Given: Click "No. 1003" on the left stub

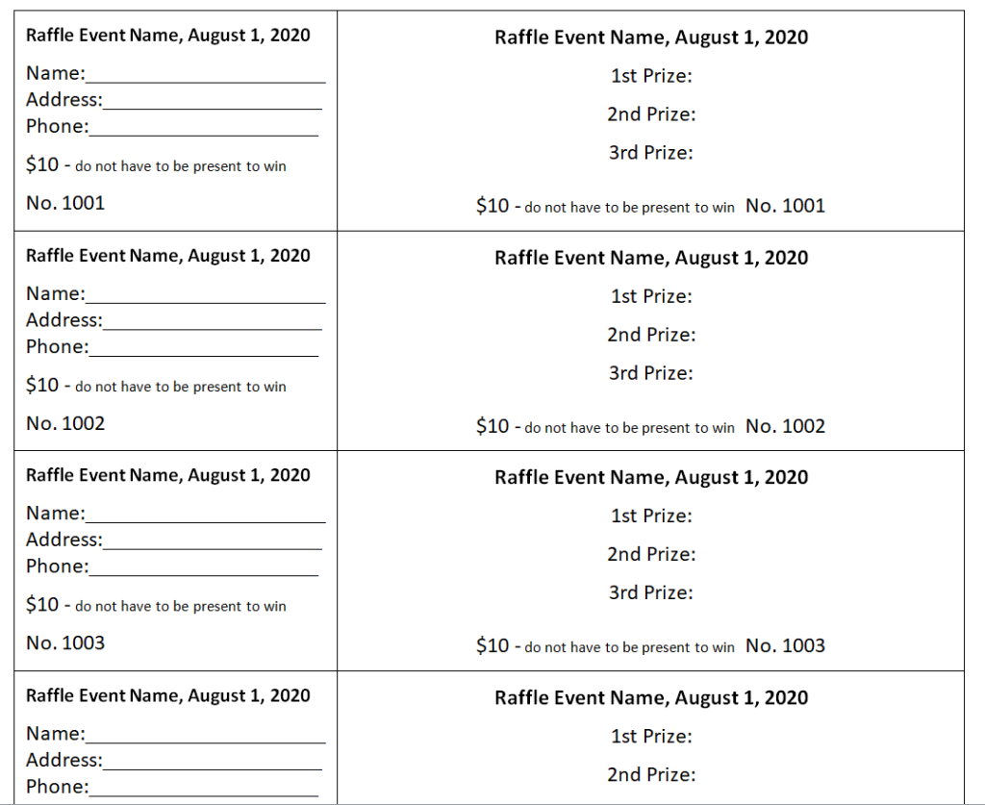Looking at the screenshot, I should coord(65,642).
